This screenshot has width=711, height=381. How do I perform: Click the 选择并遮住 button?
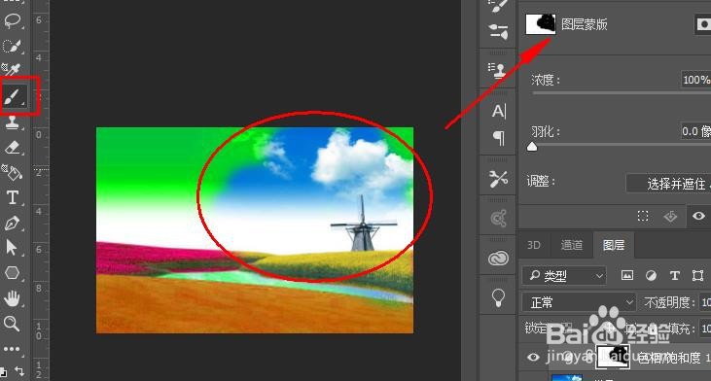coord(669,184)
